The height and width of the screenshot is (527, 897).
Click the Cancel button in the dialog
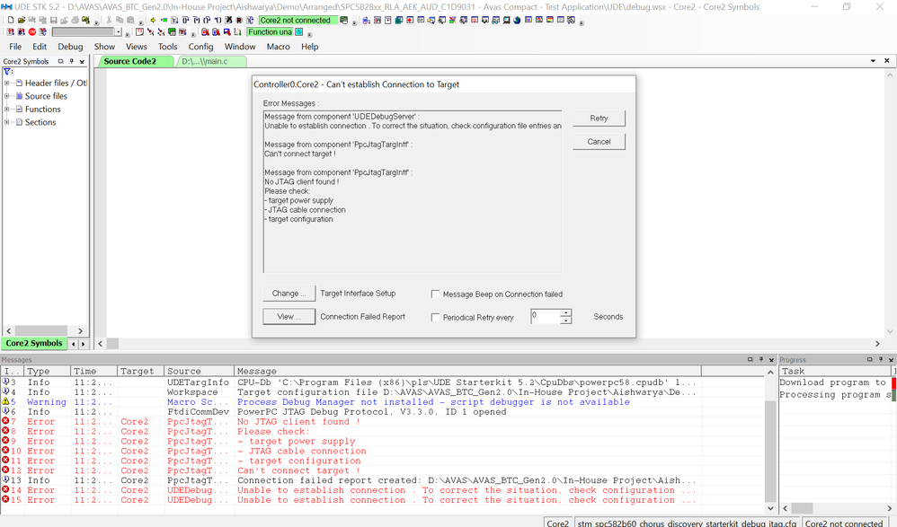coord(599,142)
